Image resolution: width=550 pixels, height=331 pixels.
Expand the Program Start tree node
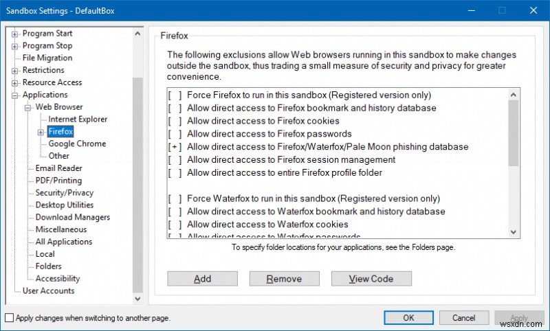click(16, 34)
